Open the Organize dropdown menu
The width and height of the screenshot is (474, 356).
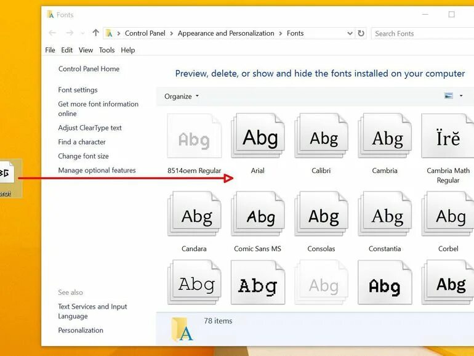182,97
